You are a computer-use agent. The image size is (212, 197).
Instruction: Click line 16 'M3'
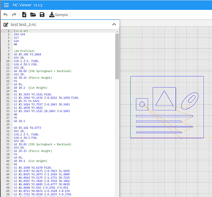tap(15, 81)
